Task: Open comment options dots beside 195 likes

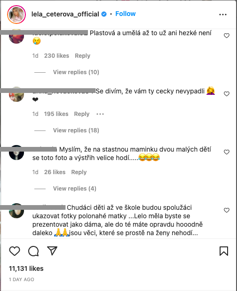Action: point(100,114)
